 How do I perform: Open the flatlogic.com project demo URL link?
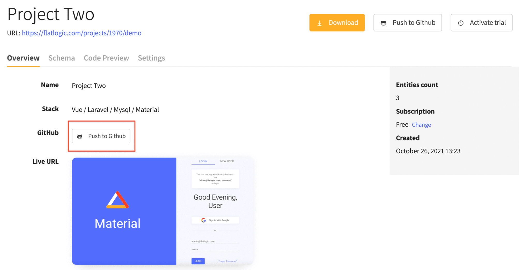[82, 33]
